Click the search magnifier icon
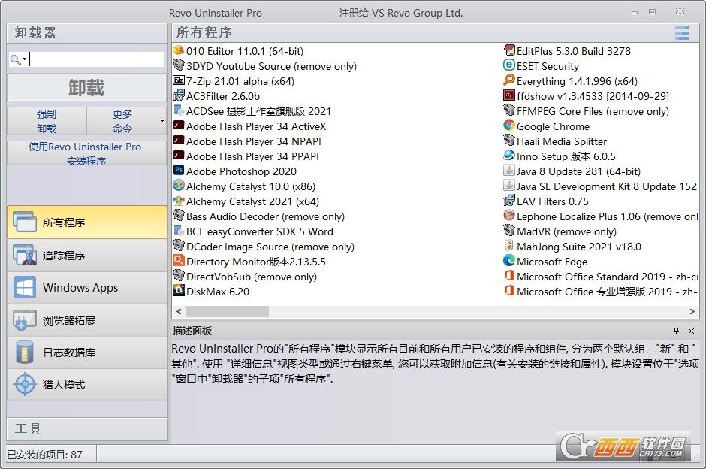The height and width of the screenshot is (469, 706). tap(15, 57)
